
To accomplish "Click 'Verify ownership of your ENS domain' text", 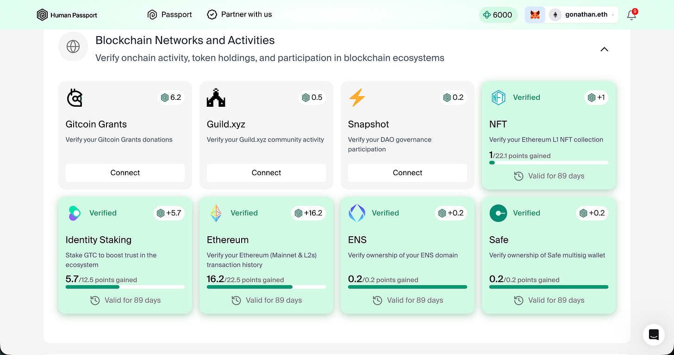I will [403, 255].
